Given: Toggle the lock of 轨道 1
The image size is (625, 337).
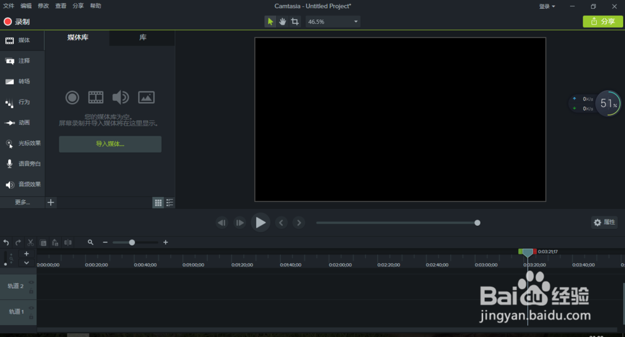Looking at the screenshot, I should 31,316.
